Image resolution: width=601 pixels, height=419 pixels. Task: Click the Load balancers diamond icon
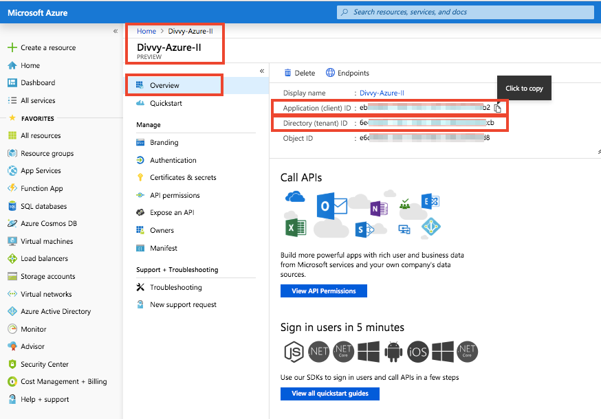(x=12, y=258)
